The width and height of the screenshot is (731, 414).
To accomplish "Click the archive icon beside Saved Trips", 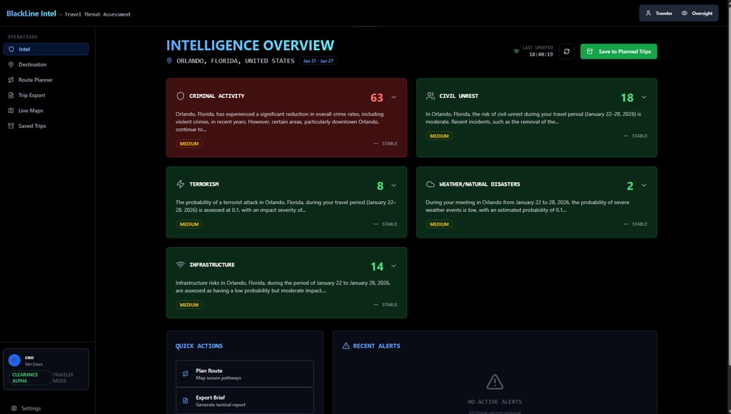I will pyautogui.click(x=11, y=126).
